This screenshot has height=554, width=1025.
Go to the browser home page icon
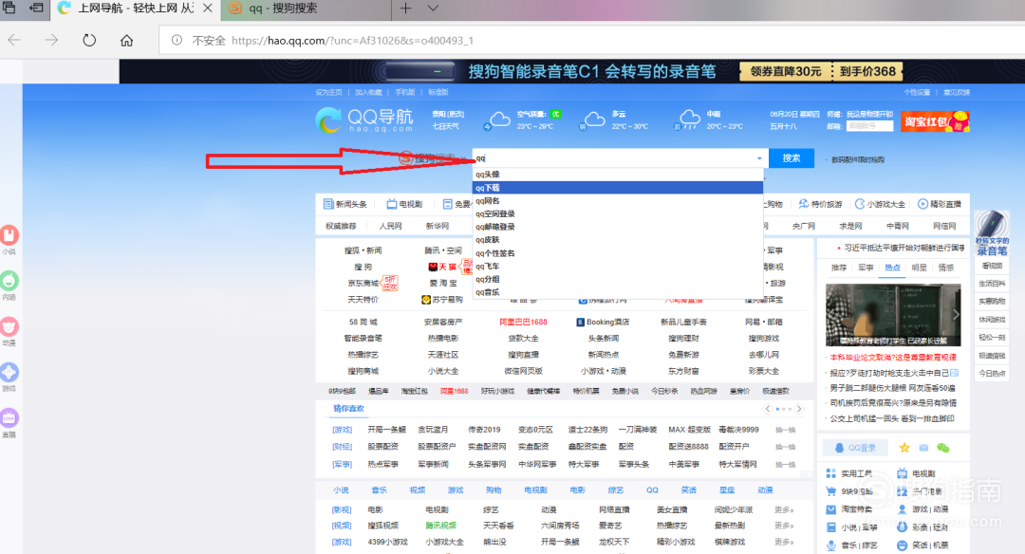pos(127,41)
